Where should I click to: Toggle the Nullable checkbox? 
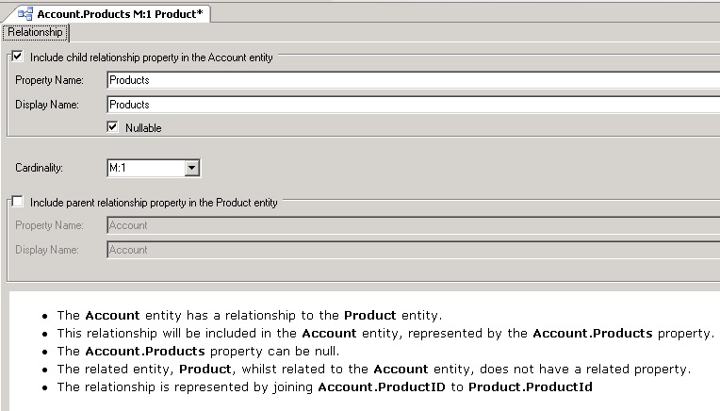(112, 127)
